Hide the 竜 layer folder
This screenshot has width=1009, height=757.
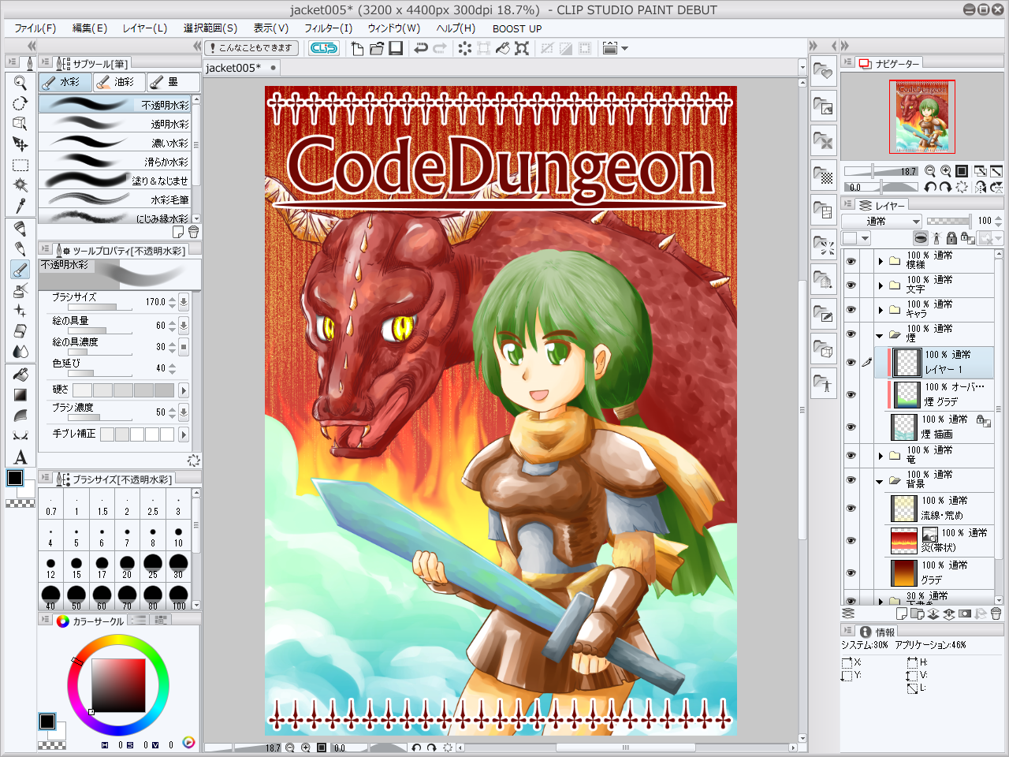[851, 455]
